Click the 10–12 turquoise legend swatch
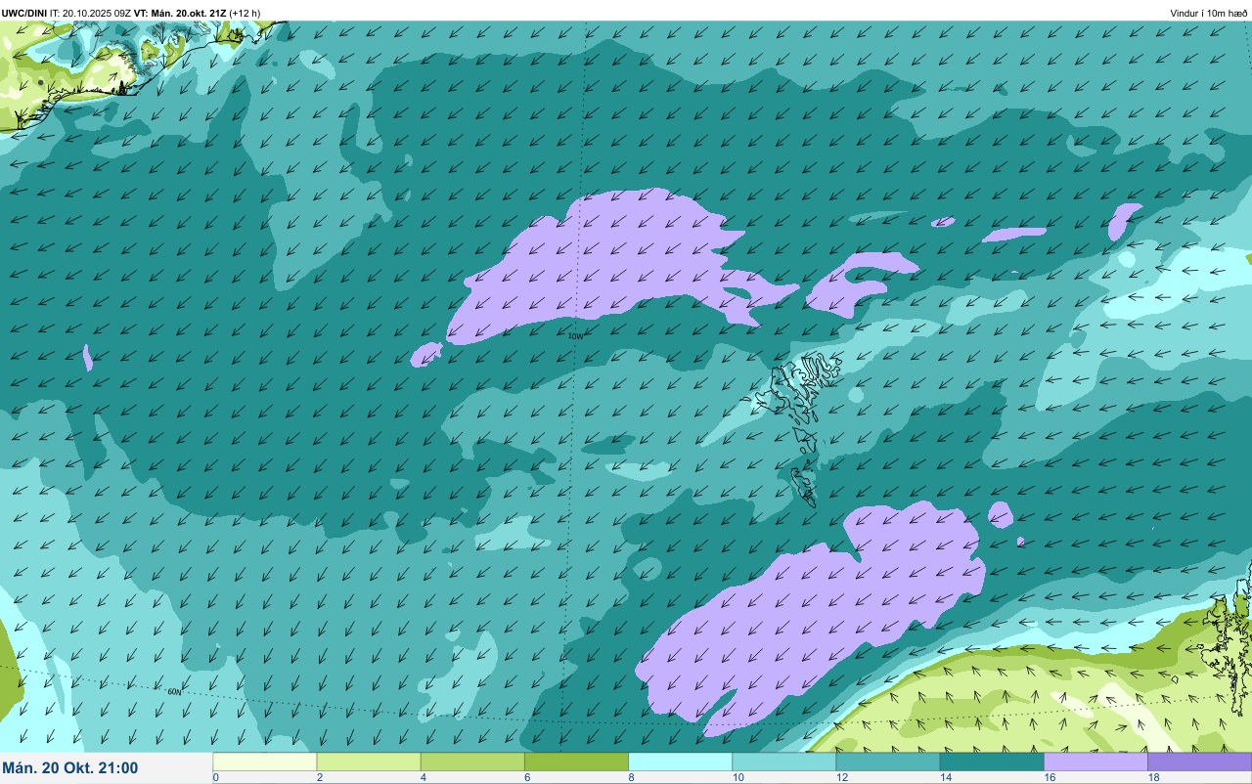The height and width of the screenshot is (784, 1252). coord(783,762)
